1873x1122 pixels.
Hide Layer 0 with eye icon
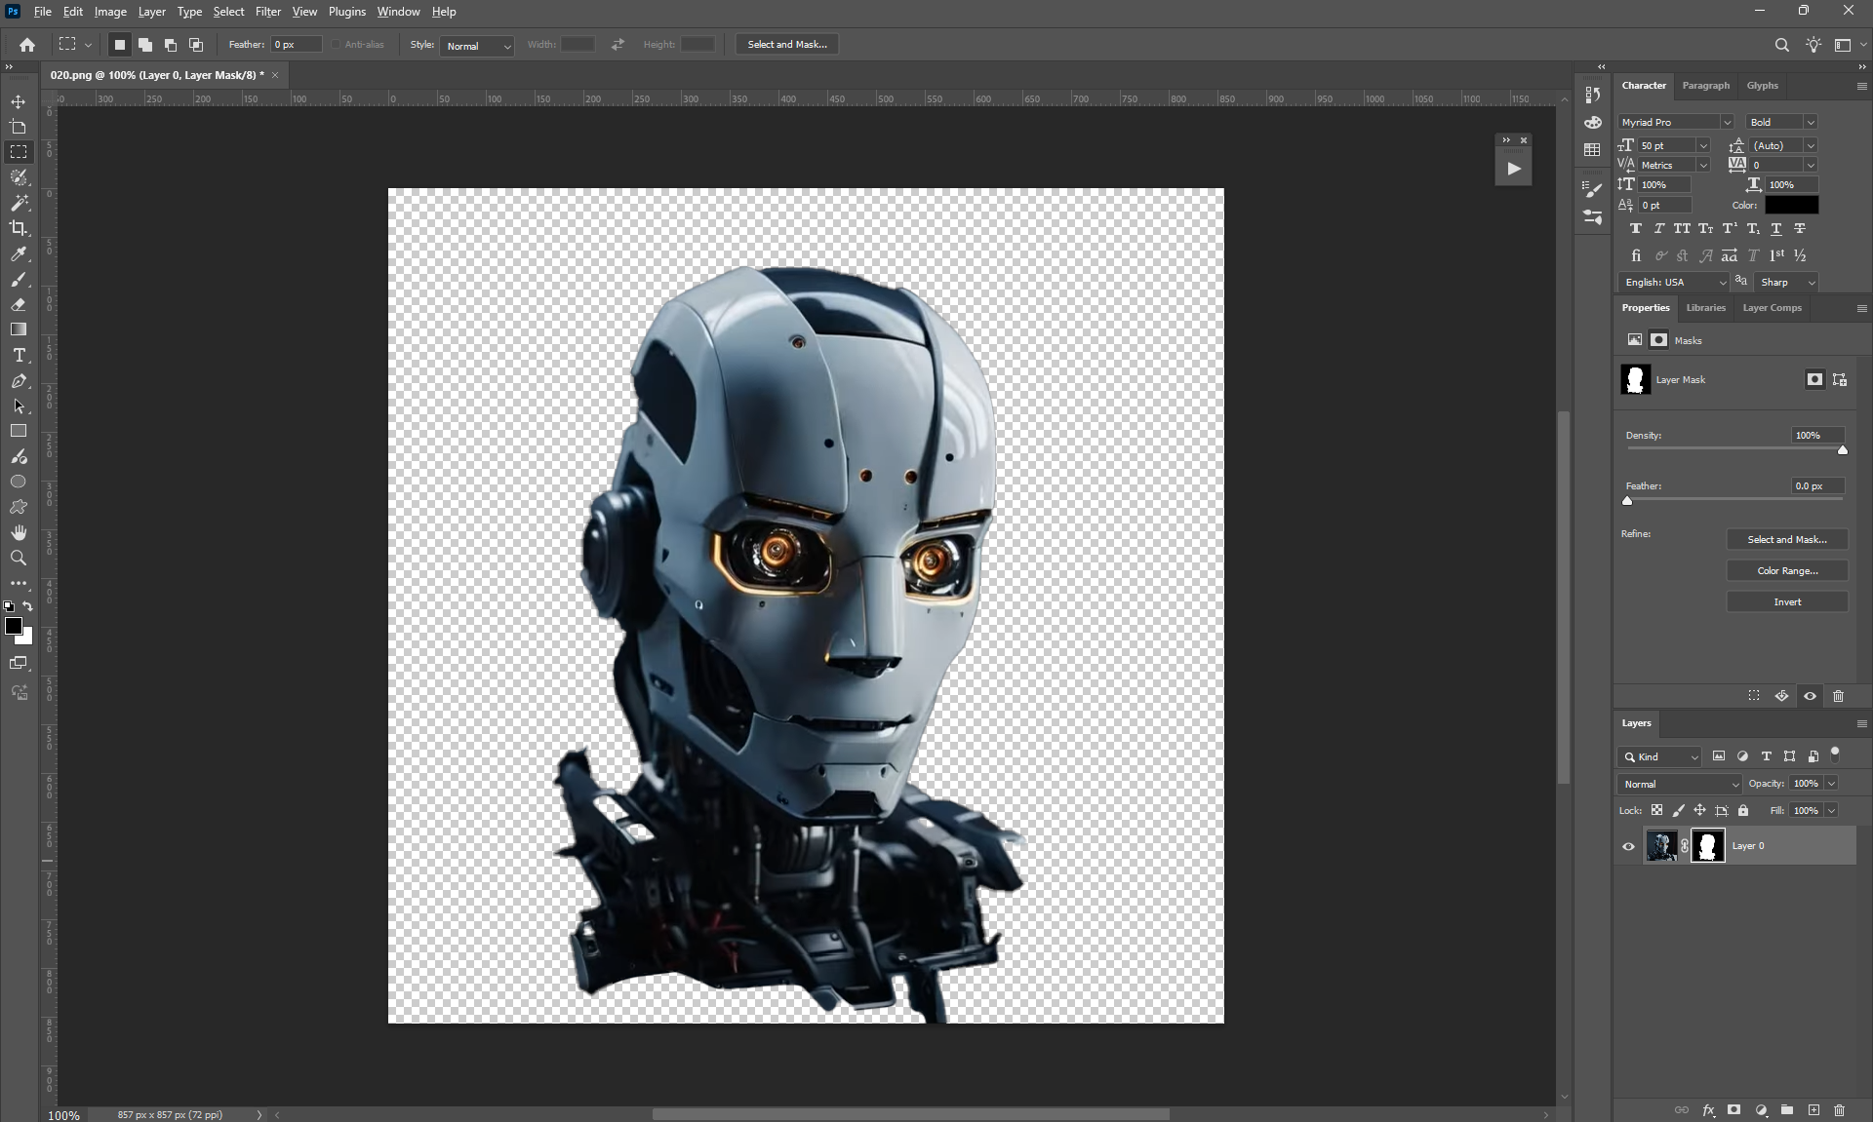tap(1628, 846)
